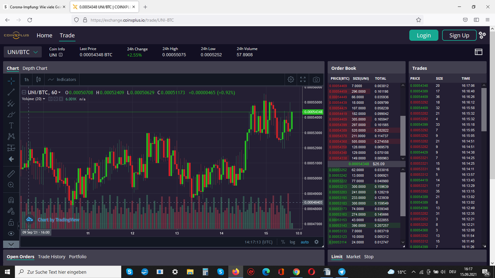Image resolution: width=495 pixels, height=278 pixels.
Task: Open the candlestick chart style selector
Action: click(38, 79)
